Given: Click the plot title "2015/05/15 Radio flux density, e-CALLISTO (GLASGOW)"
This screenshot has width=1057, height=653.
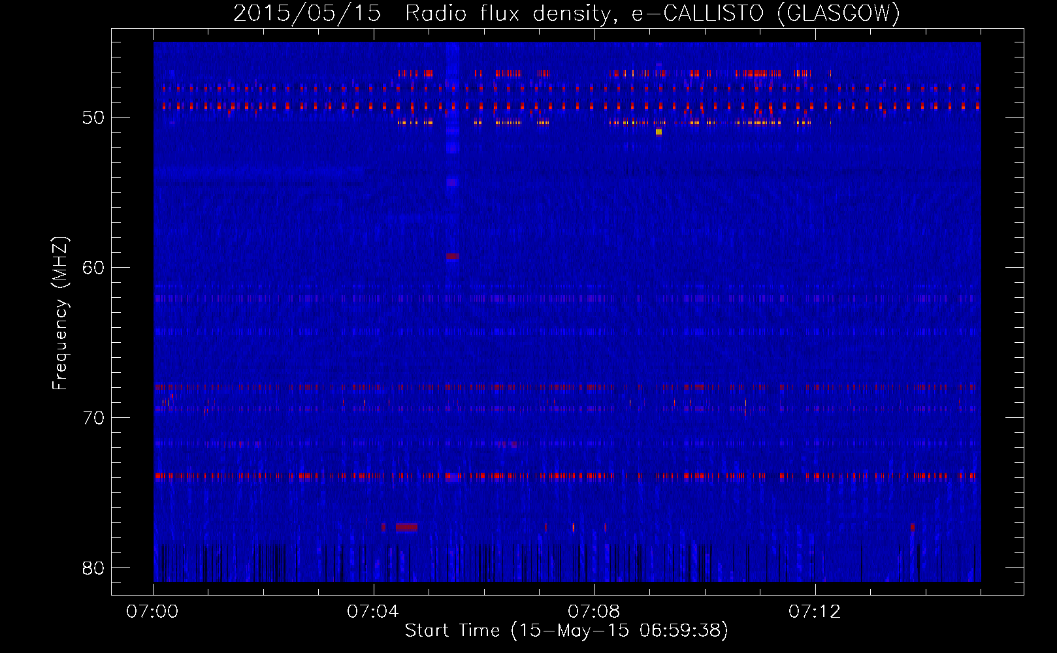Looking at the screenshot, I should 566,13.
